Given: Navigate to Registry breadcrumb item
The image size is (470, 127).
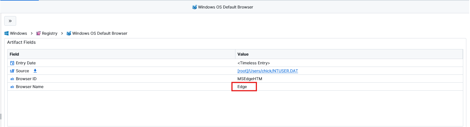Looking at the screenshot, I should [x=50, y=33].
